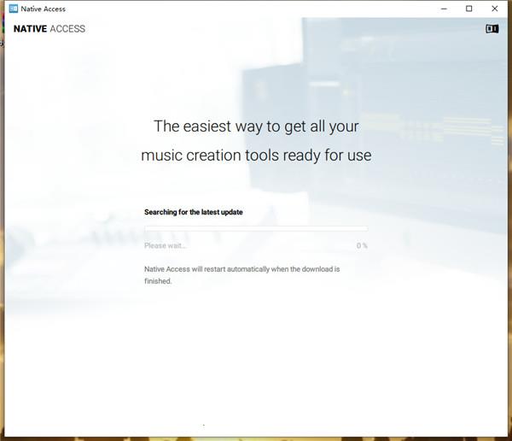Maximize the Native Access window
The height and width of the screenshot is (441, 512).
468,9
